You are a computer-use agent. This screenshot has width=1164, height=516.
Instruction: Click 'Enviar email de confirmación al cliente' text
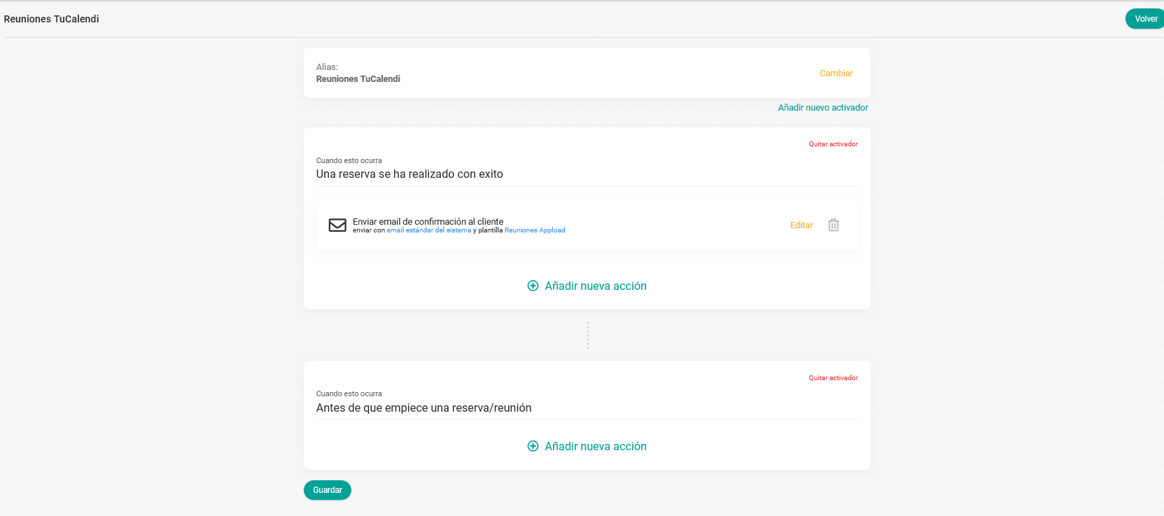428,221
